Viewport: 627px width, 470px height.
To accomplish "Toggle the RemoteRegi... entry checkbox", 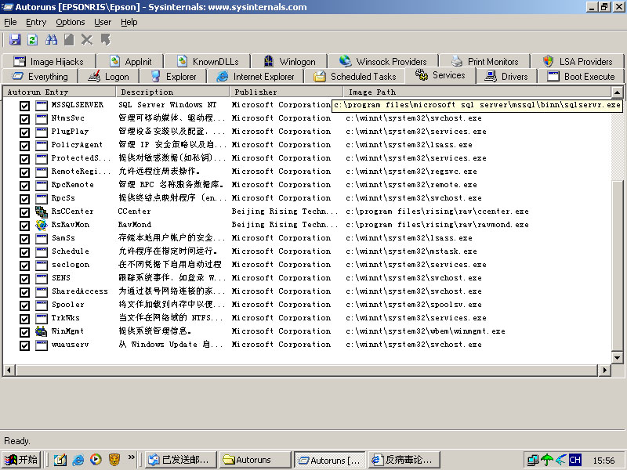I will point(25,172).
